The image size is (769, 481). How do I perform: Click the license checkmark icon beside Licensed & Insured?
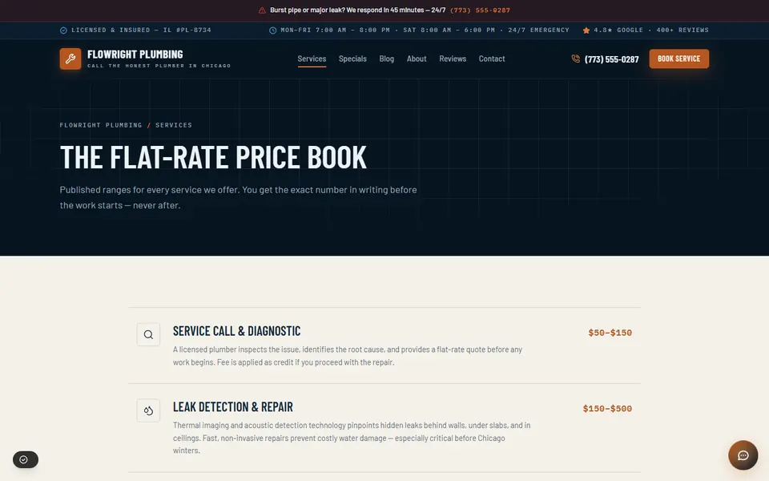coord(63,30)
